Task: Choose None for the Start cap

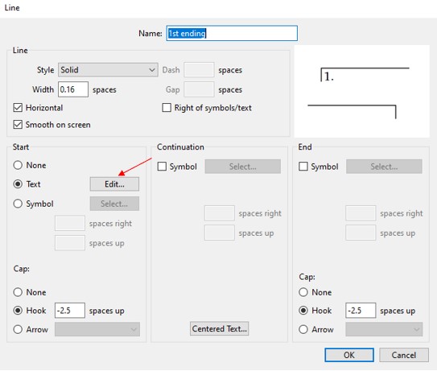Action: pyautogui.click(x=18, y=292)
